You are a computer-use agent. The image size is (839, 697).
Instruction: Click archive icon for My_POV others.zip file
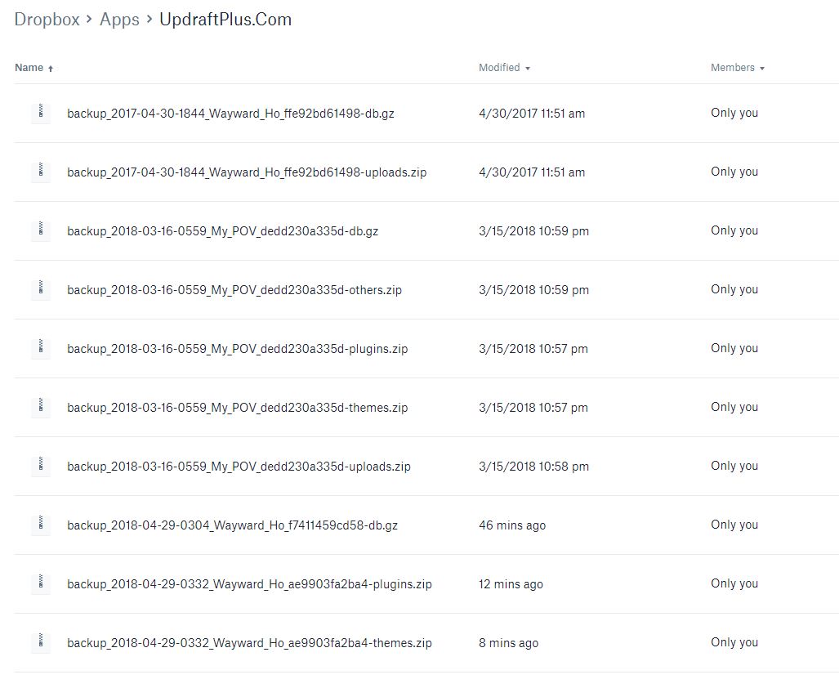41,289
